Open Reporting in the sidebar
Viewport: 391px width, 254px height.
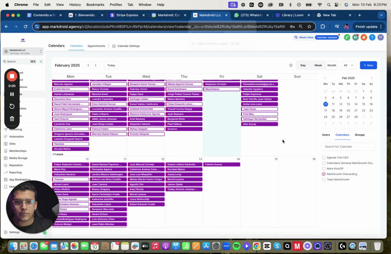[x=15, y=172]
